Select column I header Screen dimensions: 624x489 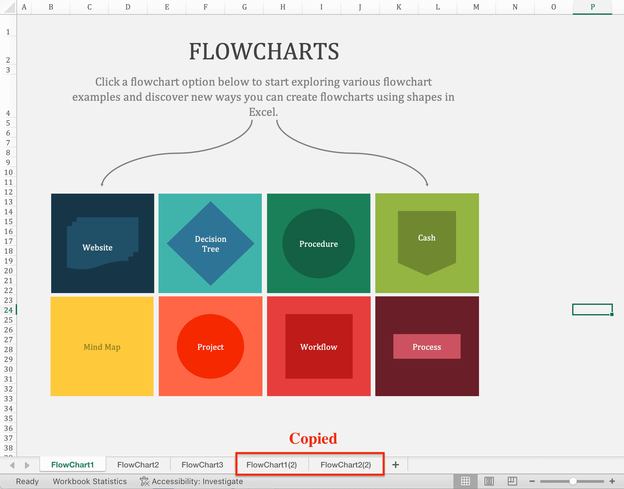(322, 7)
